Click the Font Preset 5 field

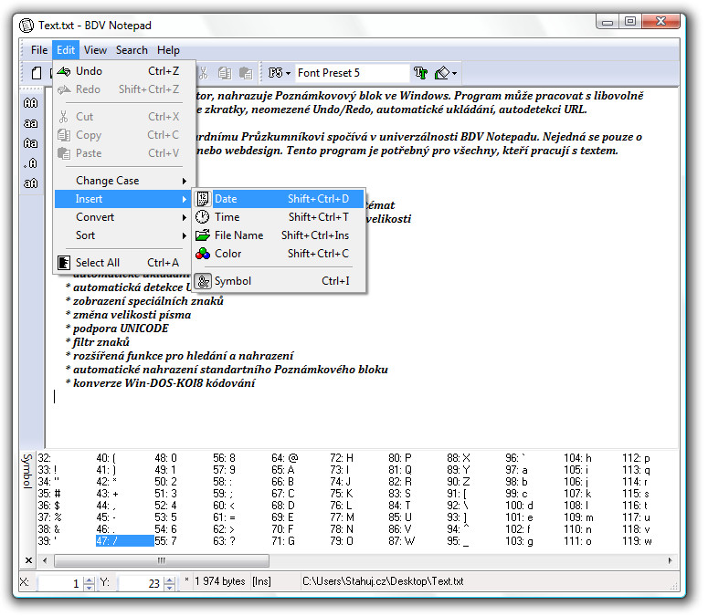(x=353, y=73)
